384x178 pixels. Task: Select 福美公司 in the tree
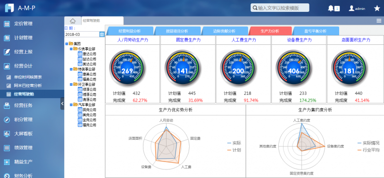pos(89,79)
